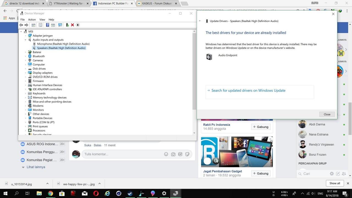Expand the Bluetooth category
352x198 pixels.
point(26,56)
